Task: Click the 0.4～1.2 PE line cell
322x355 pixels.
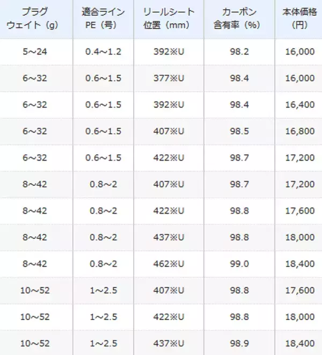Action: click(103, 52)
